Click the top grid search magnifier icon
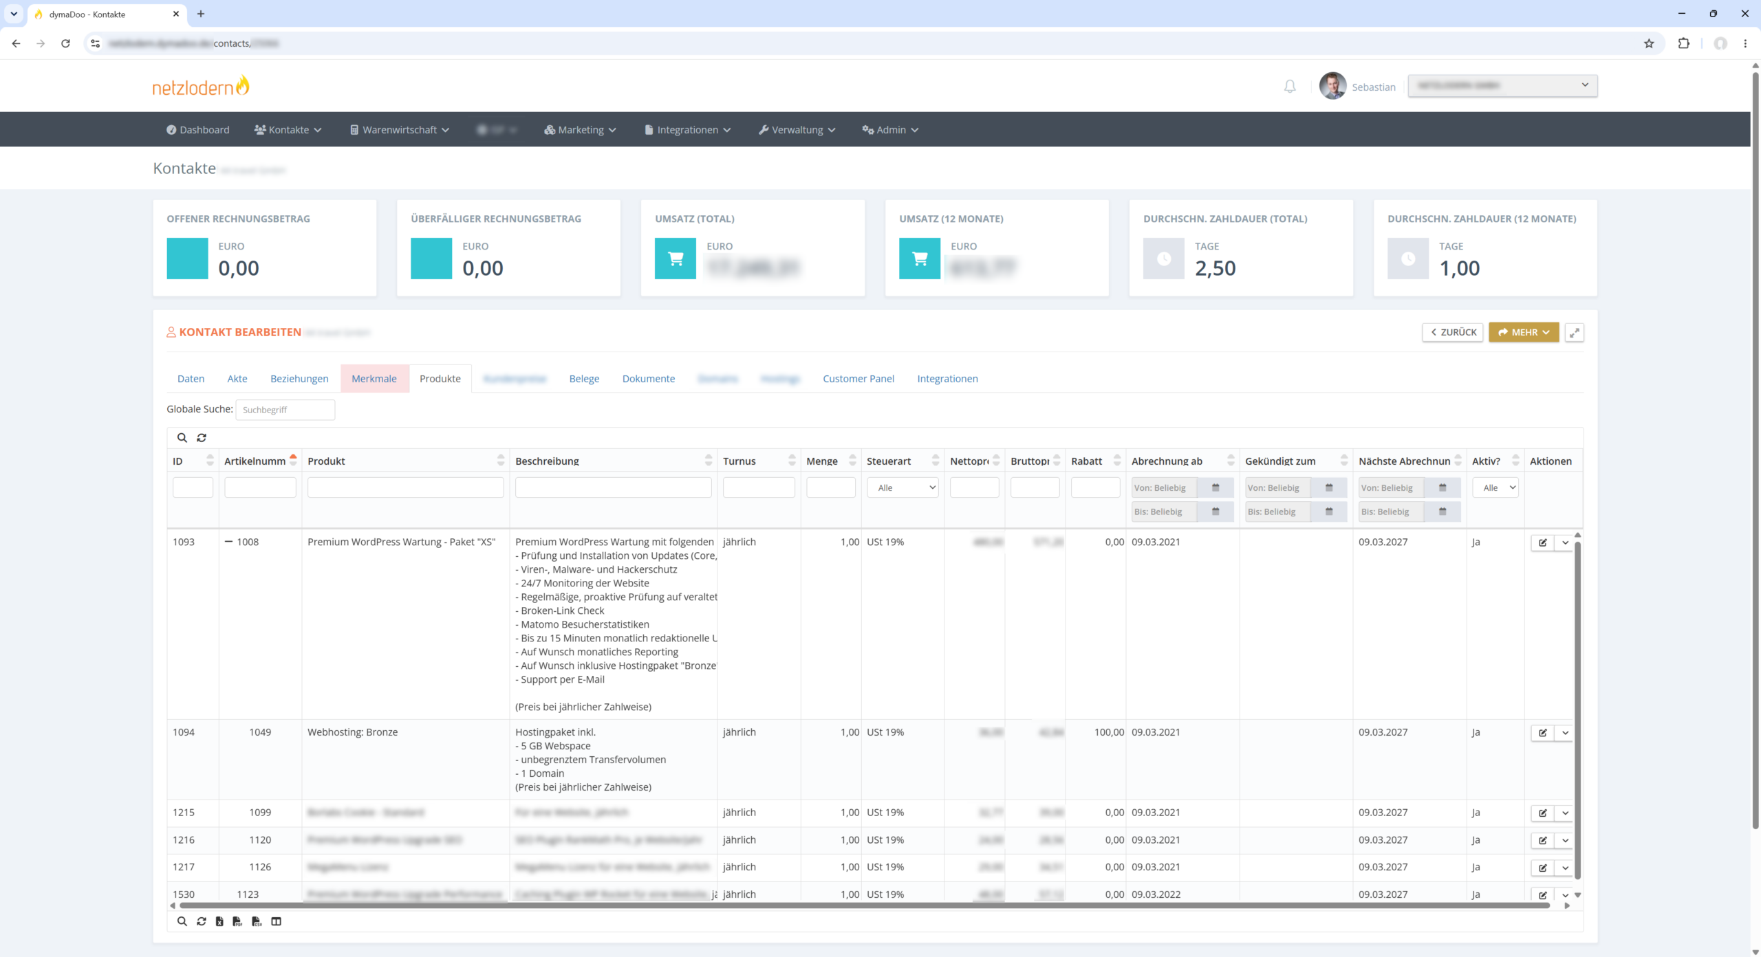The width and height of the screenshot is (1761, 957). [182, 438]
